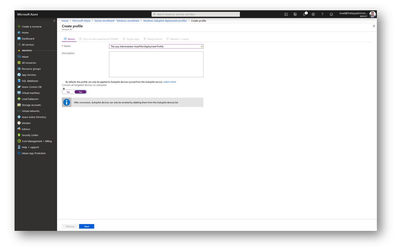Open the Scope tags tab
Viewport: 397px width, 249px height.
(x=131, y=39)
